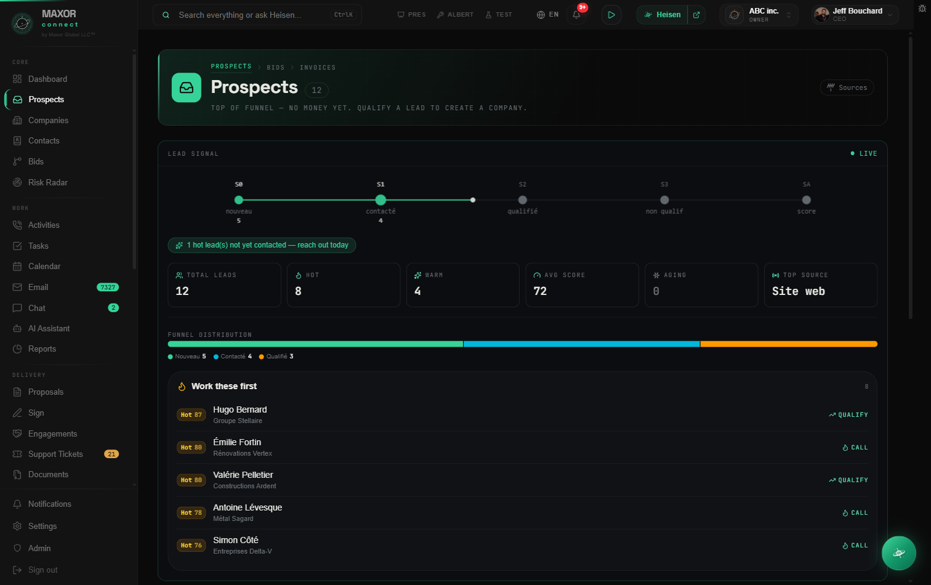This screenshot has width=931, height=585.
Task: Call Antoine Lévesque
Action: point(855,513)
